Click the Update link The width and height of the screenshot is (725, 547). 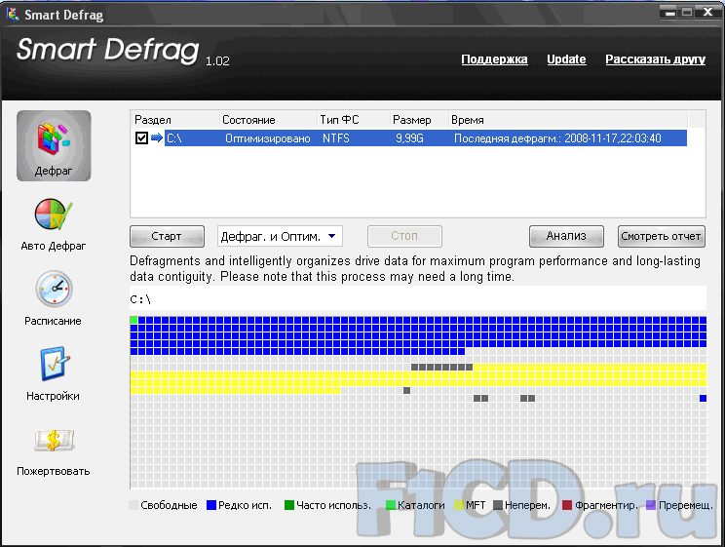[566, 59]
